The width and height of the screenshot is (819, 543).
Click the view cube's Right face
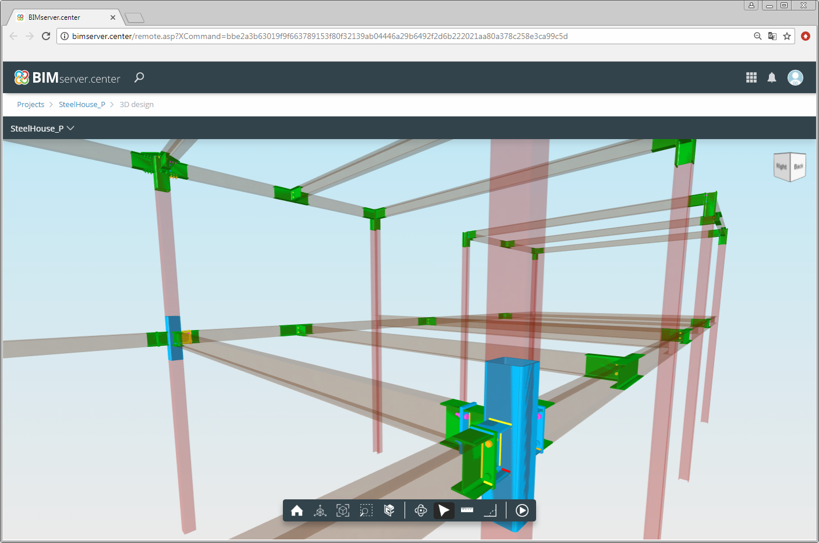pos(781,167)
